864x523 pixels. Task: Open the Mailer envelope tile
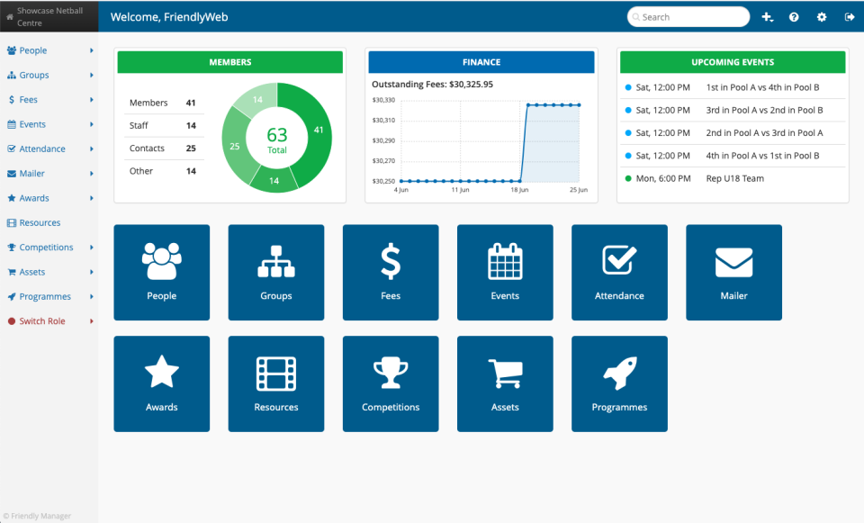[733, 273]
